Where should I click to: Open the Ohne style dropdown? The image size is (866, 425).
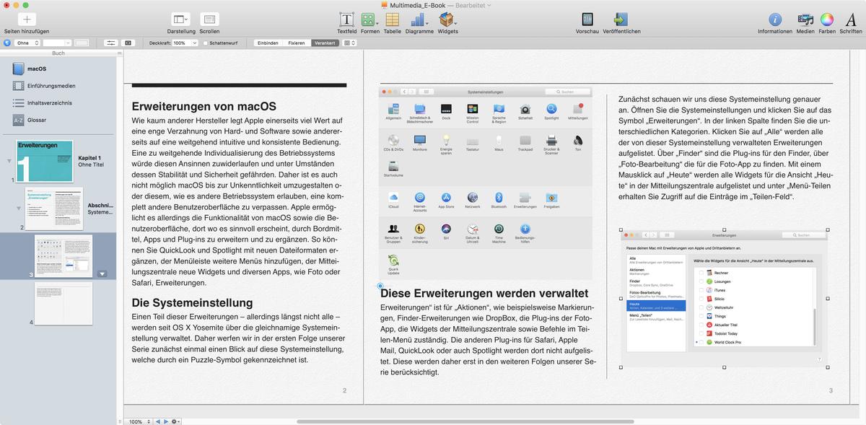(x=27, y=43)
